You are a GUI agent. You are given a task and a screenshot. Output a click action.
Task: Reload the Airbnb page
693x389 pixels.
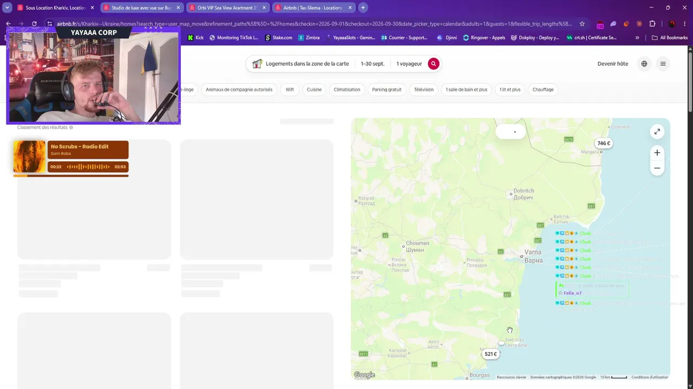click(34, 24)
